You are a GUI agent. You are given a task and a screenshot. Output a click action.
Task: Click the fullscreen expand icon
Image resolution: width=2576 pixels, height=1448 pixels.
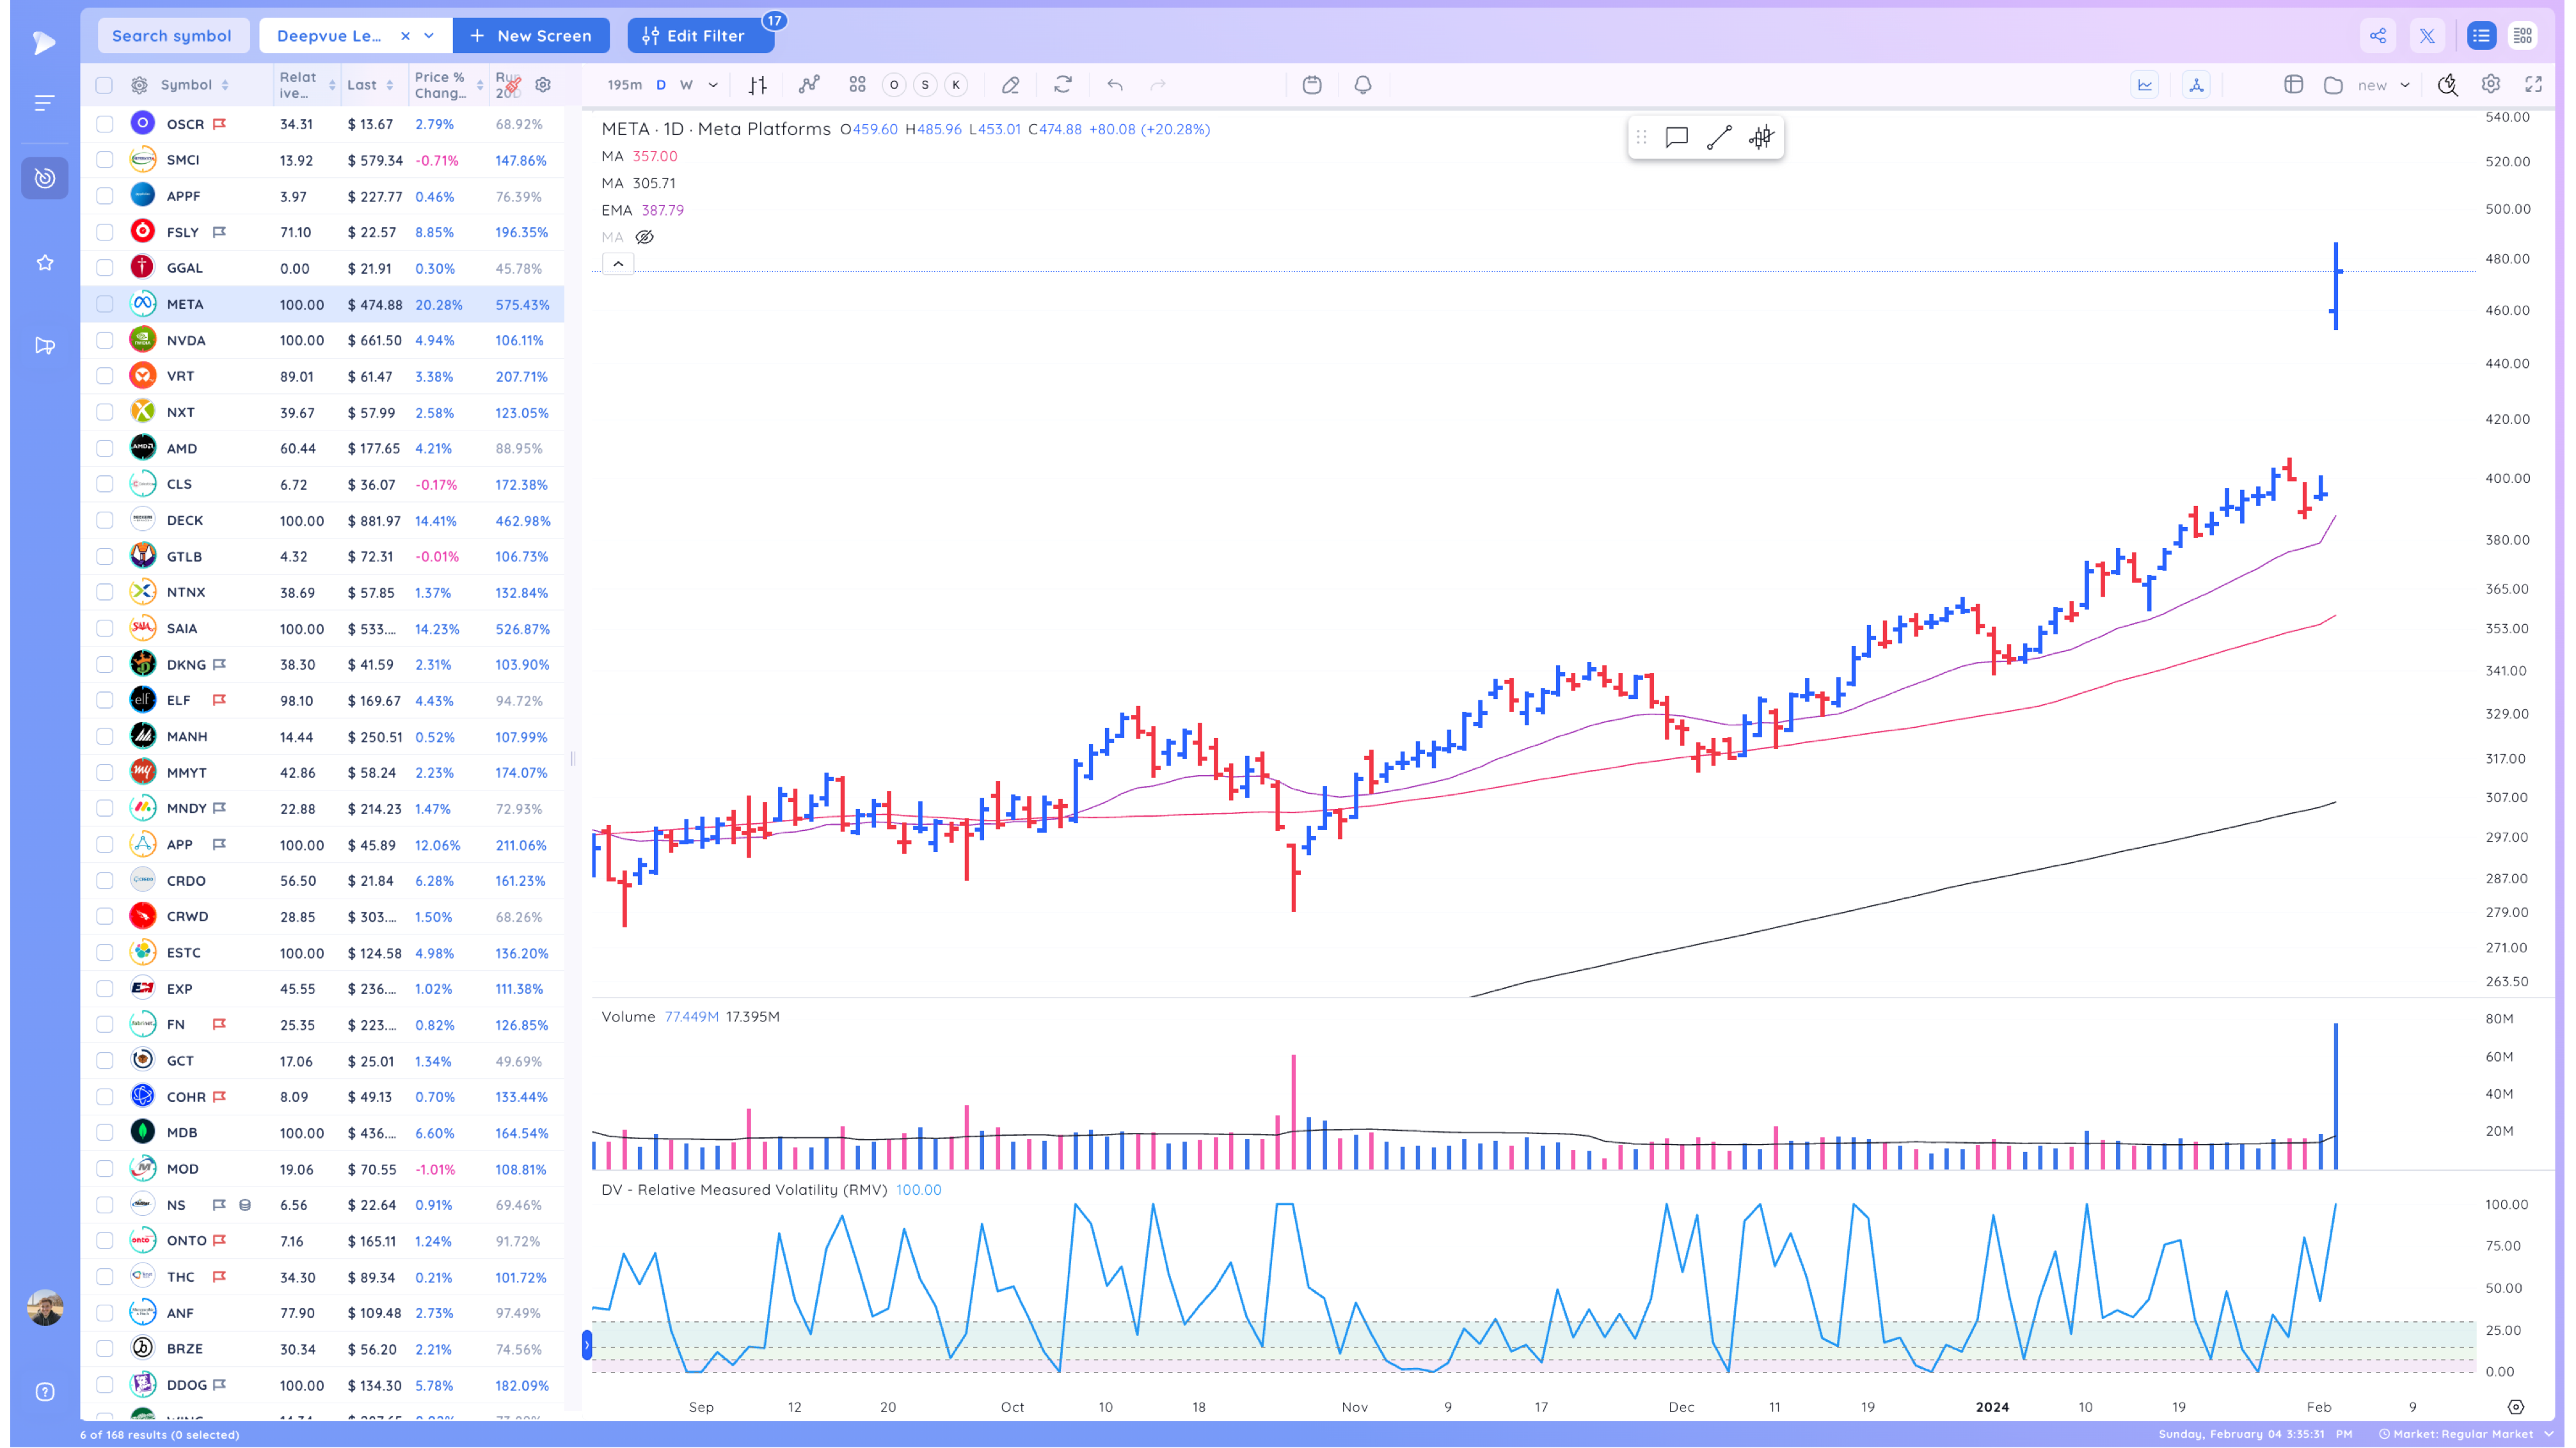[2534, 85]
